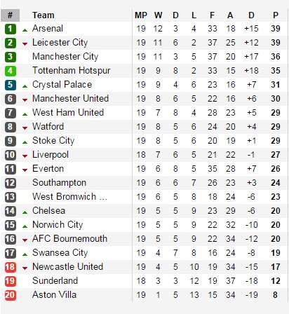Sort by the W wins column header
The width and height of the screenshot is (289, 314).
[x=158, y=15]
